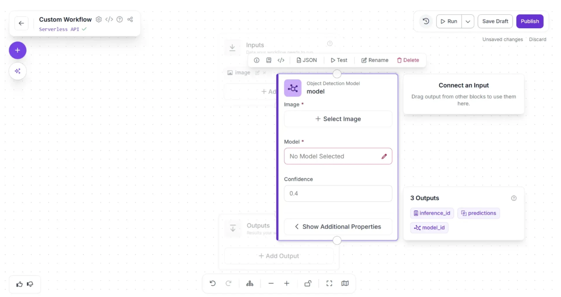This screenshot has height=297, width=561.
Task: Click the auto-layout icon in bottom toolbar
Action: click(x=250, y=283)
